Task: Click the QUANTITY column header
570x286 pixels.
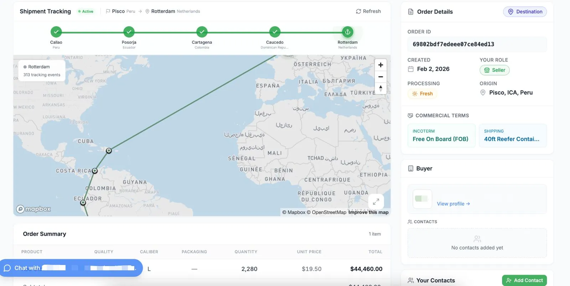Action: click(246, 252)
